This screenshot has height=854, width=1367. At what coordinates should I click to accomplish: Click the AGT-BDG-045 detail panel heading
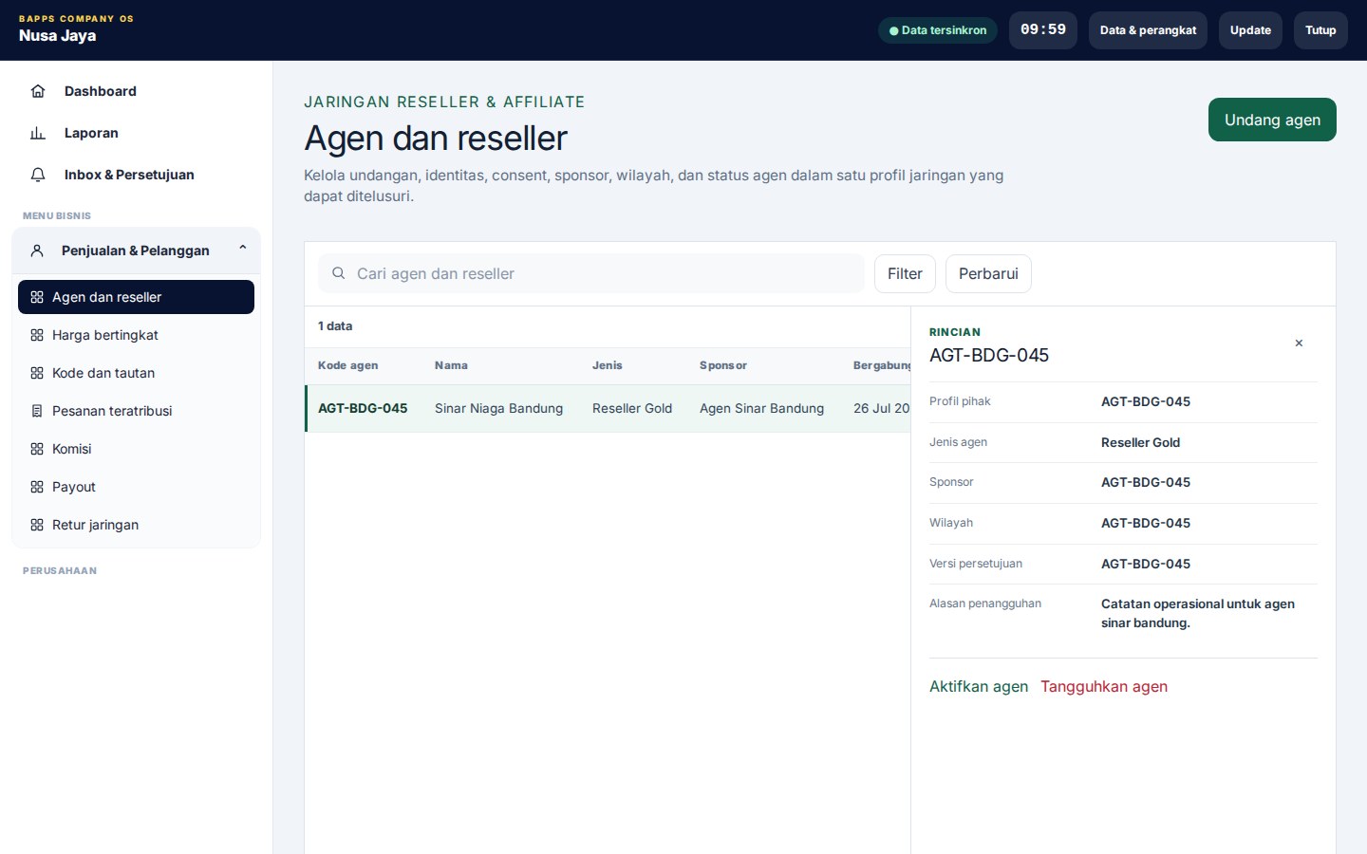[x=989, y=355]
